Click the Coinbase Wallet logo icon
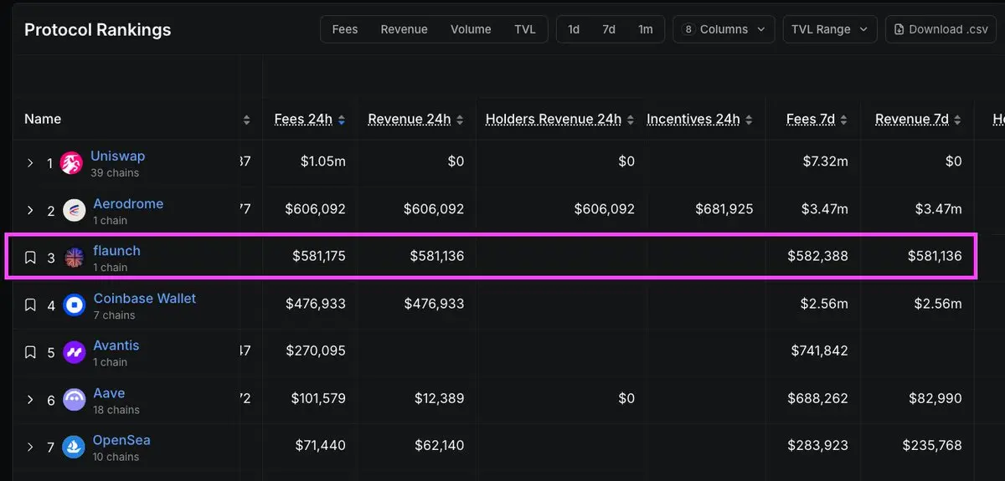Image resolution: width=1005 pixels, height=481 pixels. click(x=75, y=305)
